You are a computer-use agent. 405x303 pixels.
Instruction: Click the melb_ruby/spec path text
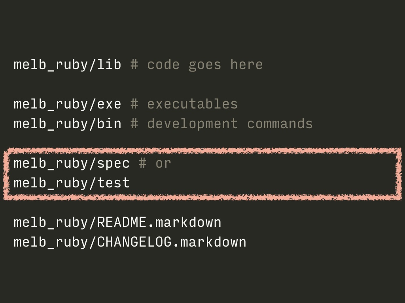(72, 163)
